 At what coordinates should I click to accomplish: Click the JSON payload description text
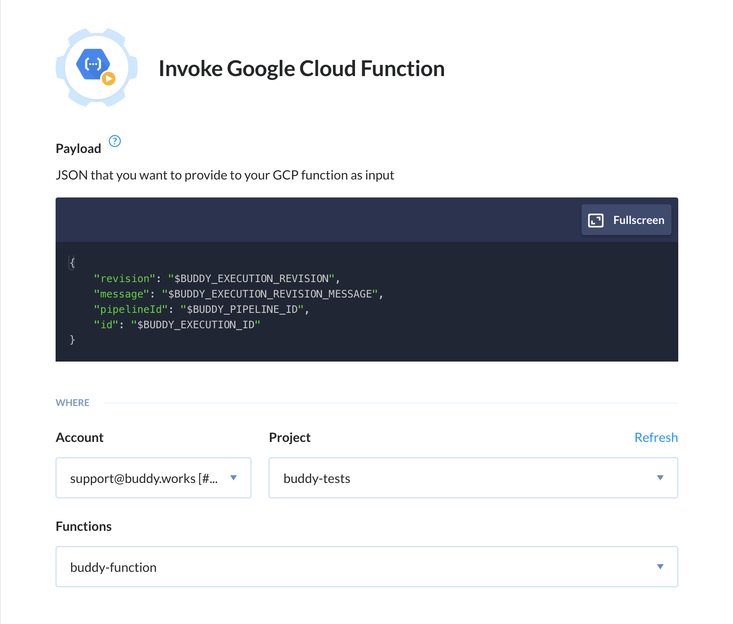click(225, 175)
